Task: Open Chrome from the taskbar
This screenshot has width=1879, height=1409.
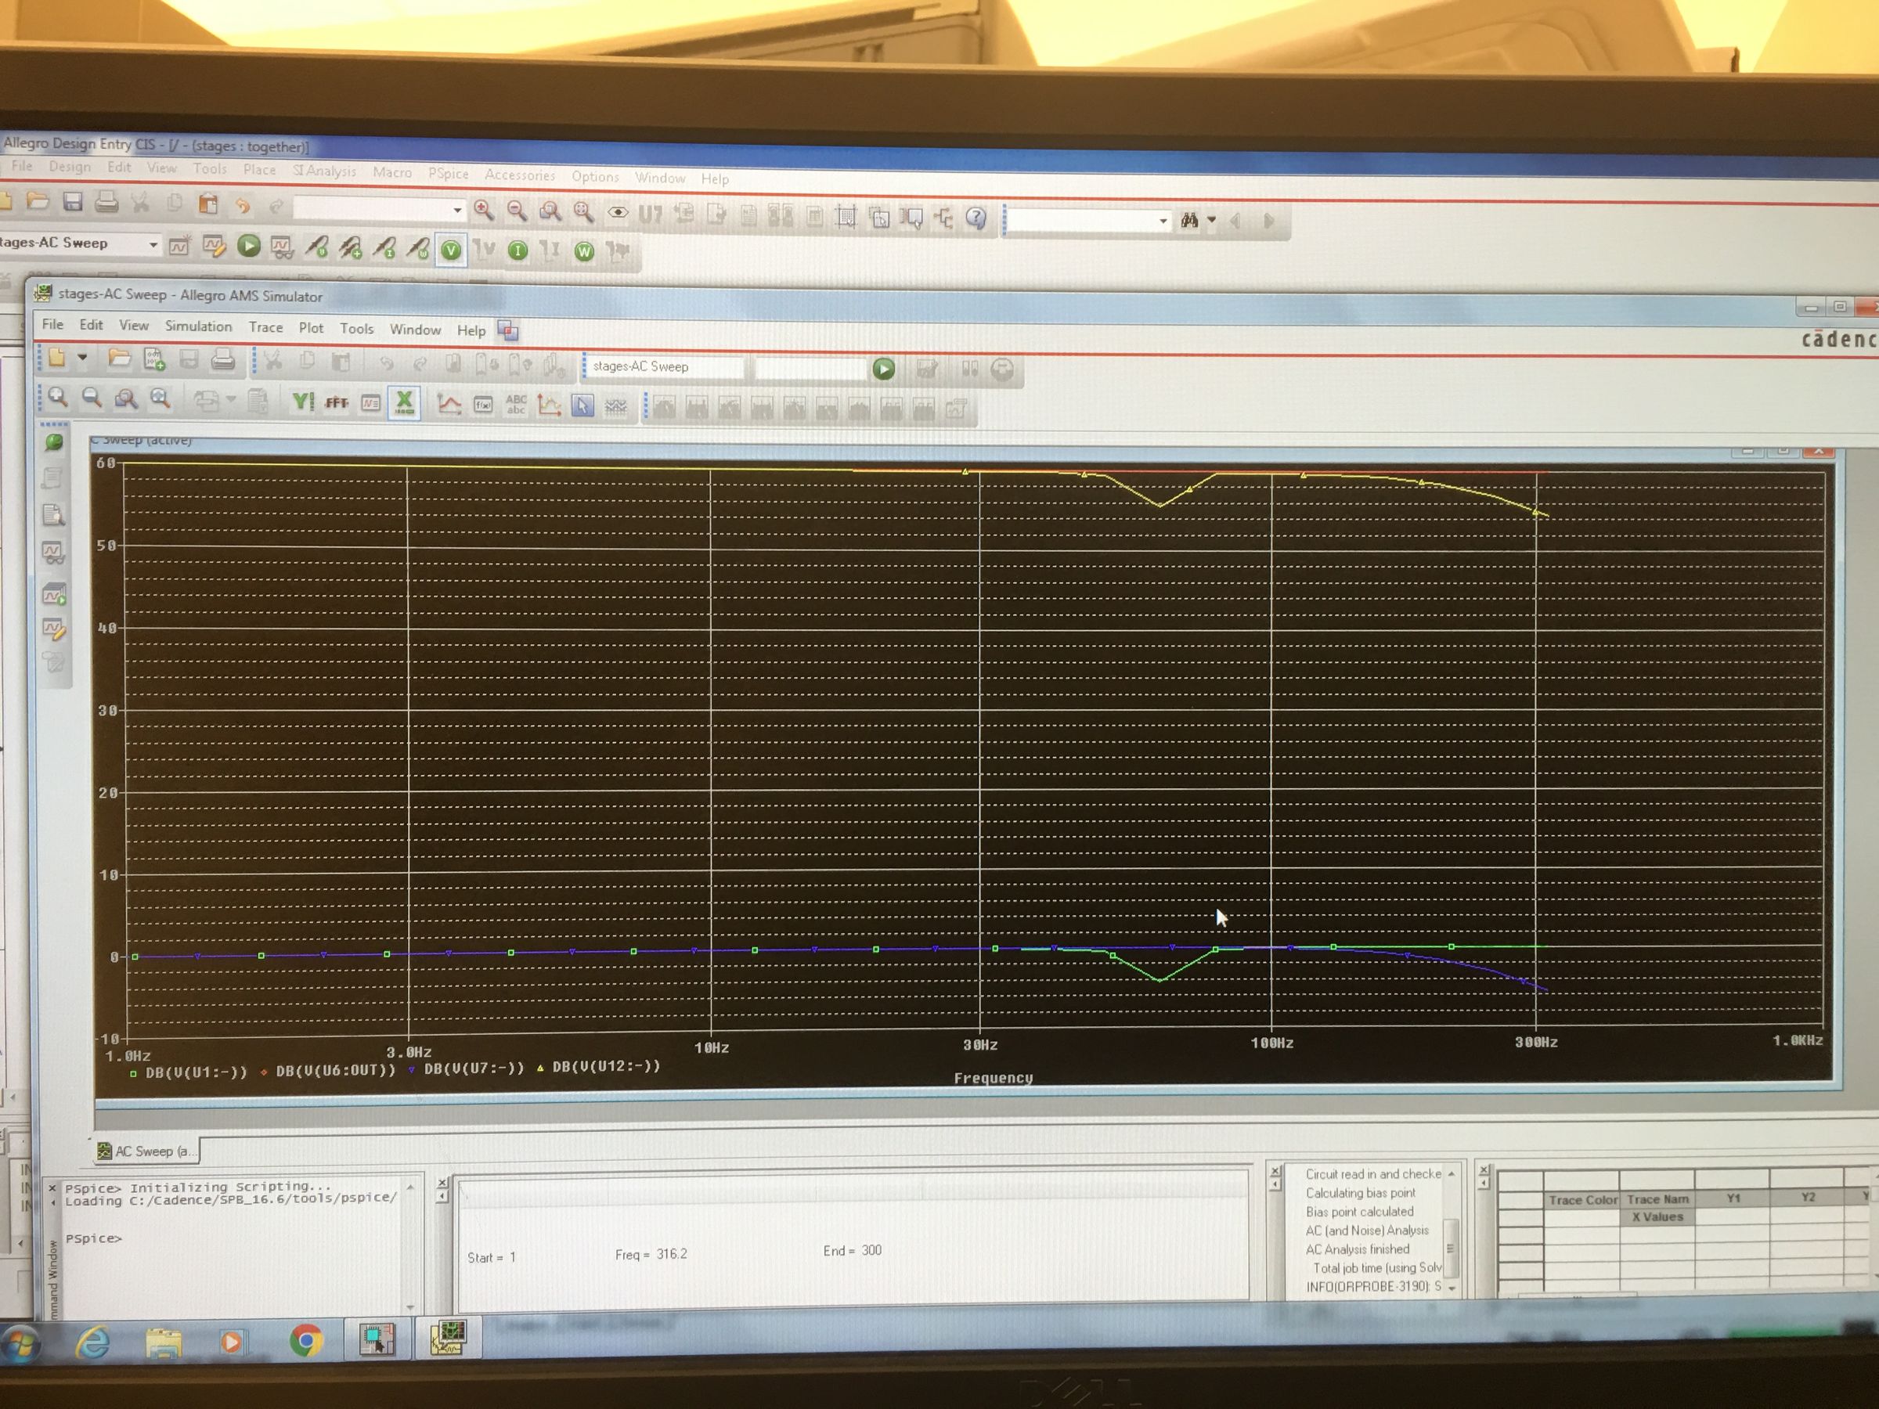Action: pyautogui.click(x=306, y=1340)
